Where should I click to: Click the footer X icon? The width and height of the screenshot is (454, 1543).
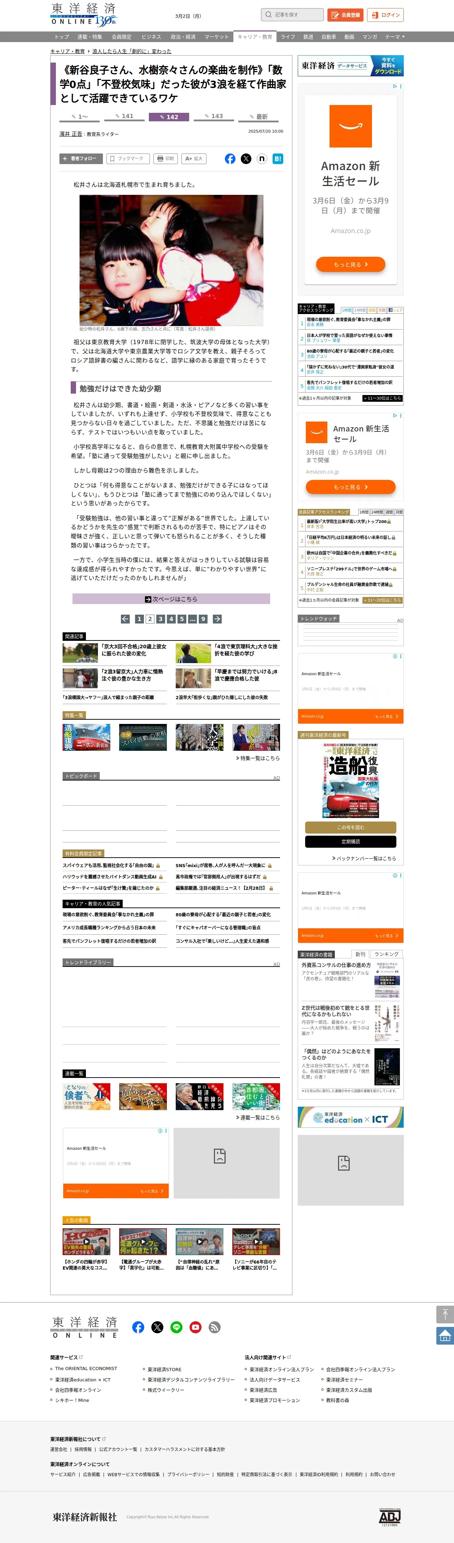pyautogui.click(x=158, y=1327)
